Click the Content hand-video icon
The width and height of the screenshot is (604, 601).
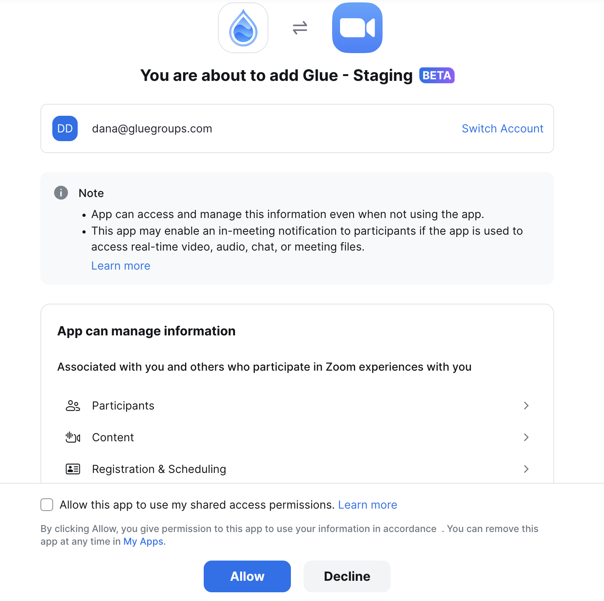pos(73,437)
